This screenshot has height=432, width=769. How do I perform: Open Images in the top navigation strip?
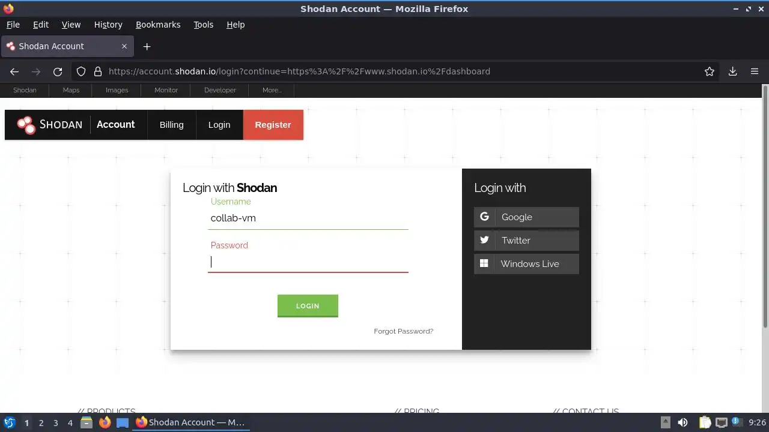click(x=117, y=90)
